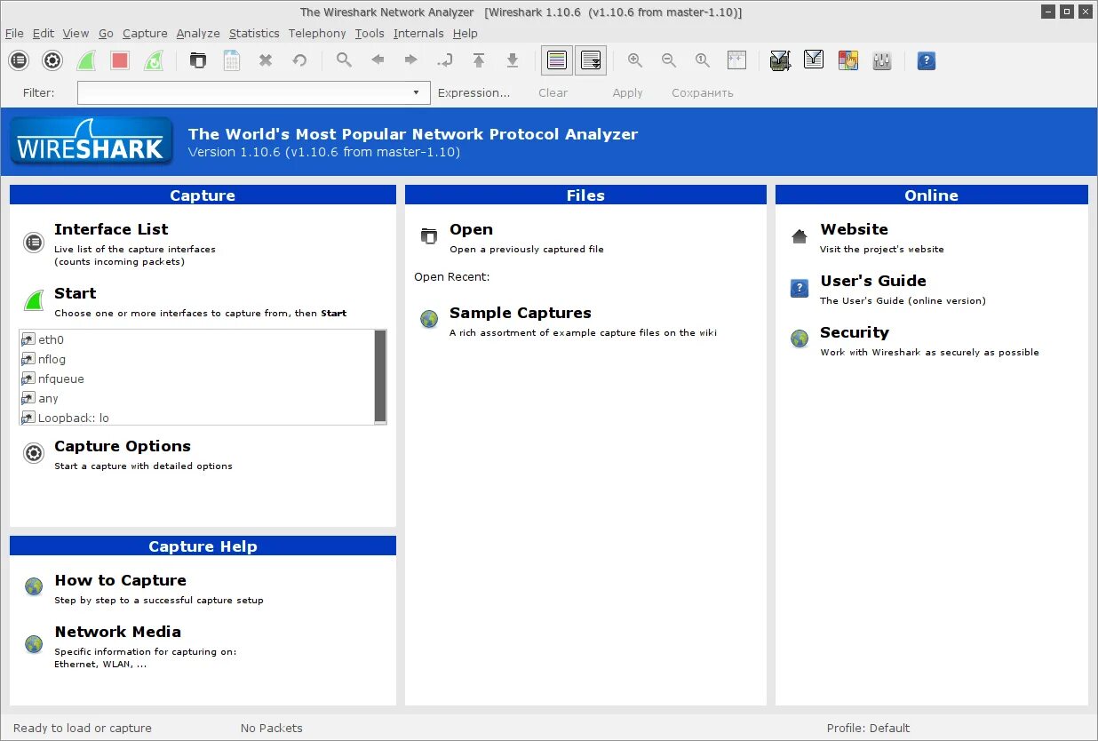1098x741 pixels.
Task: Open the Internals menu
Action: 418,33
